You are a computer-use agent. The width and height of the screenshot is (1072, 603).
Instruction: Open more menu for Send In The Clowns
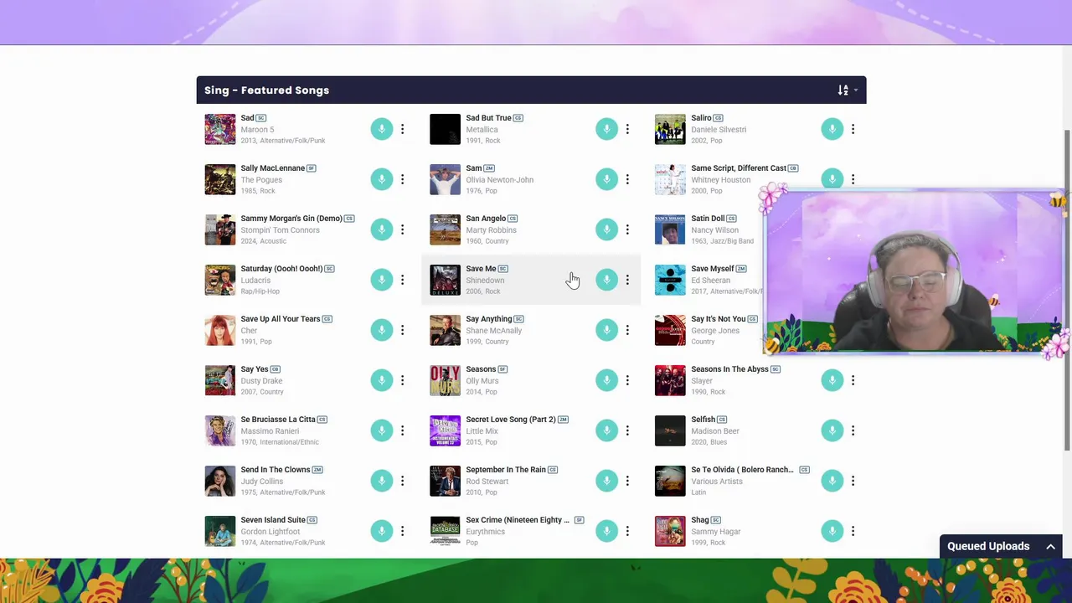click(402, 481)
